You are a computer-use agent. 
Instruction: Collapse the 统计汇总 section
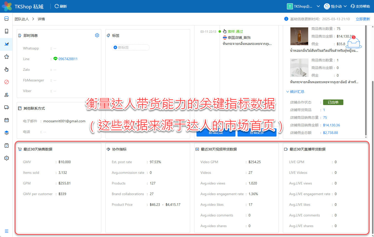pos(295,92)
